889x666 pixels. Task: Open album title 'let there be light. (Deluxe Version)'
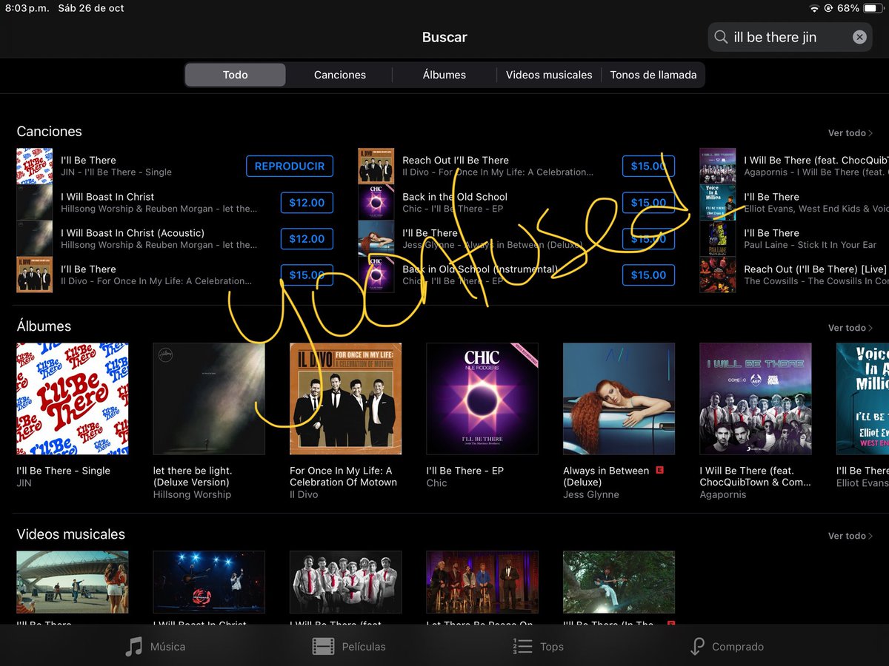point(193,477)
